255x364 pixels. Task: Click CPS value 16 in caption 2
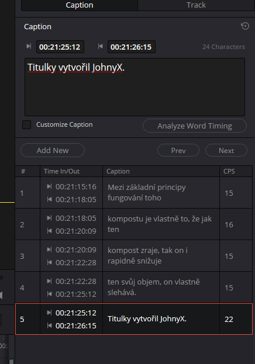229,225
